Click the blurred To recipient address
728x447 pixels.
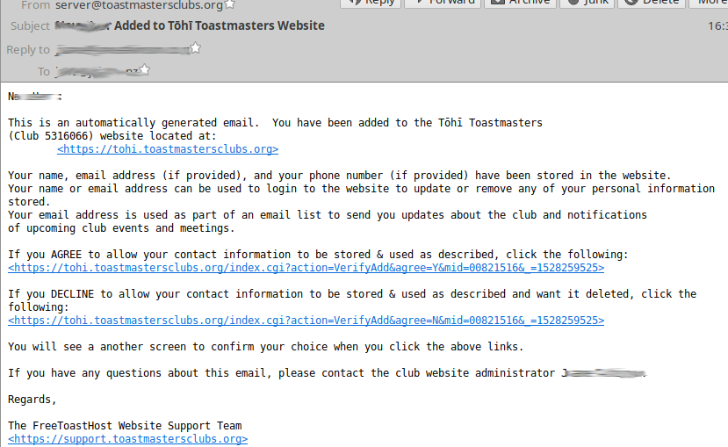pyautogui.click(x=97, y=71)
